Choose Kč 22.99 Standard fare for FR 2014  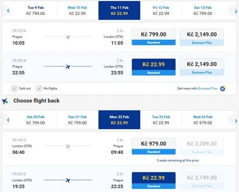(154, 67)
